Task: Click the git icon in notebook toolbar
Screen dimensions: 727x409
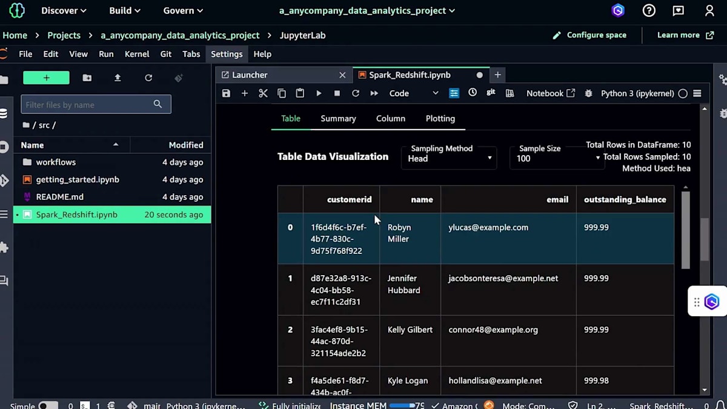Action: tap(491, 93)
